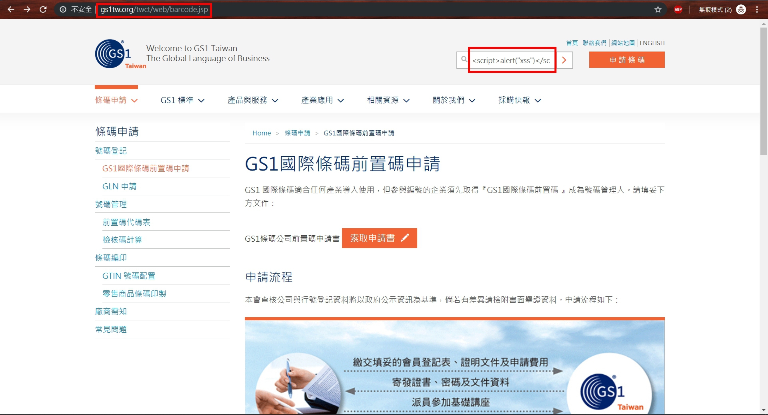Click the GS1條碼公司前置碼申請書 label
The height and width of the screenshot is (415, 768).
click(292, 238)
